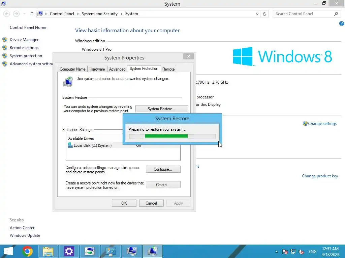Image resolution: width=345 pixels, height=258 pixels.
Task: Click the Local Disk (C:) drive icon
Action: pyautogui.click(x=70, y=145)
